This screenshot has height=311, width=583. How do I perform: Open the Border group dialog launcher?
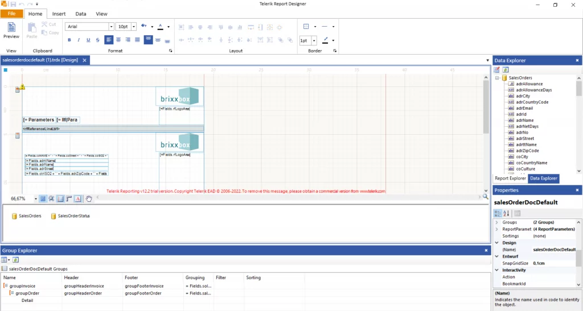(335, 51)
